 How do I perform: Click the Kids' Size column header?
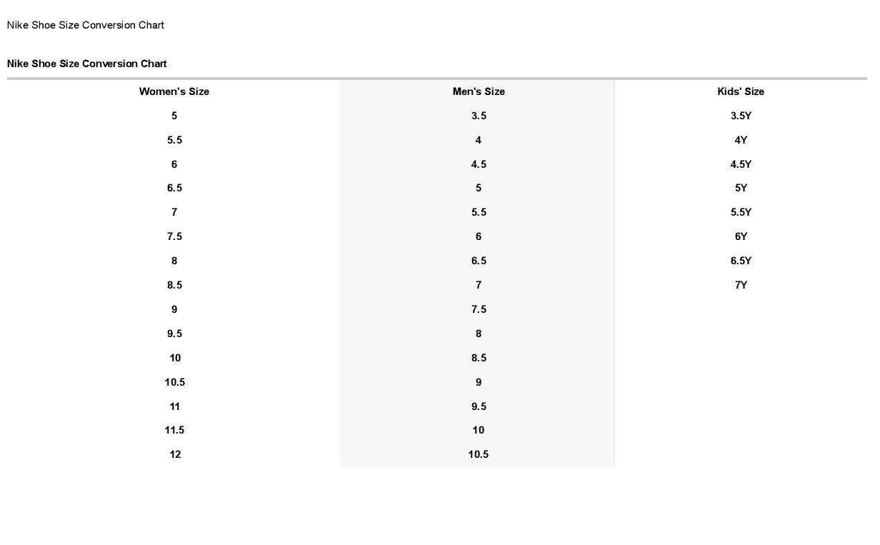click(741, 91)
